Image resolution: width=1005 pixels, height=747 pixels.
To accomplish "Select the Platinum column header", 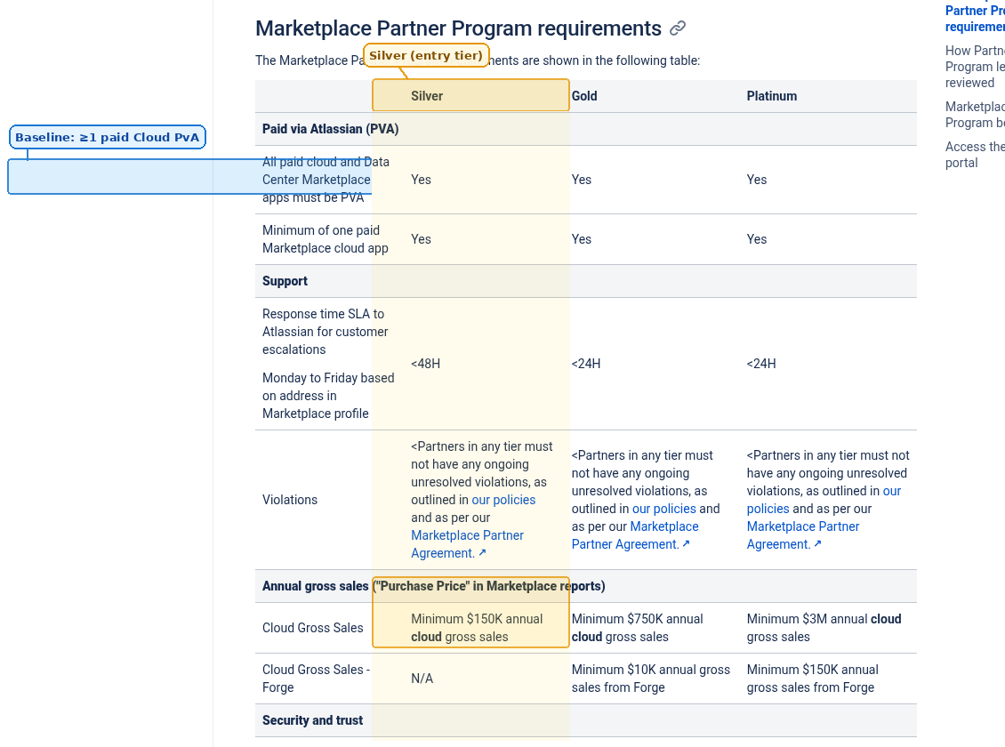I will pos(772,96).
